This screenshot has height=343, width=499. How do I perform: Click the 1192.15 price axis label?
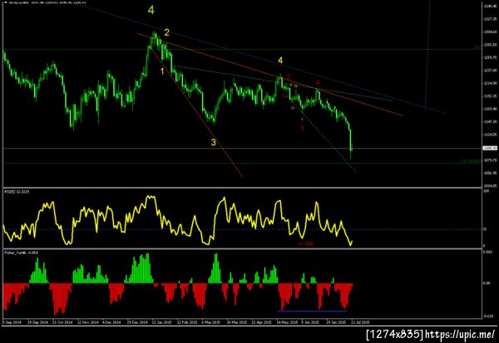[490, 96]
